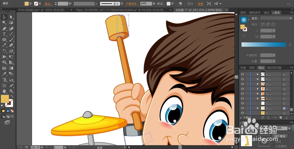Select the Hand tool

pyautogui.click(x=4, y=91)
